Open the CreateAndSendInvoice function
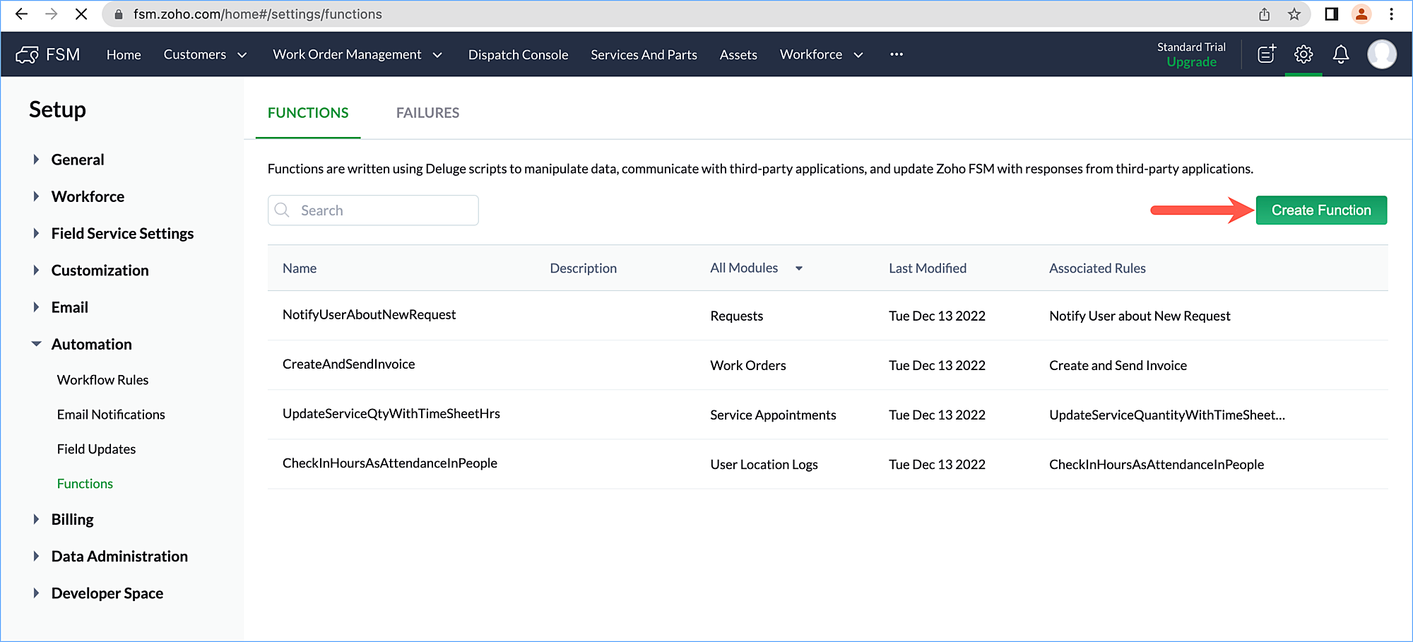 tap(348, 364)
